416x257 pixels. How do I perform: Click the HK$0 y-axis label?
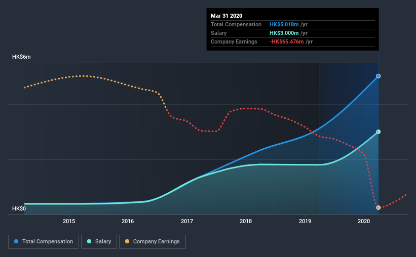pos(19,208)
